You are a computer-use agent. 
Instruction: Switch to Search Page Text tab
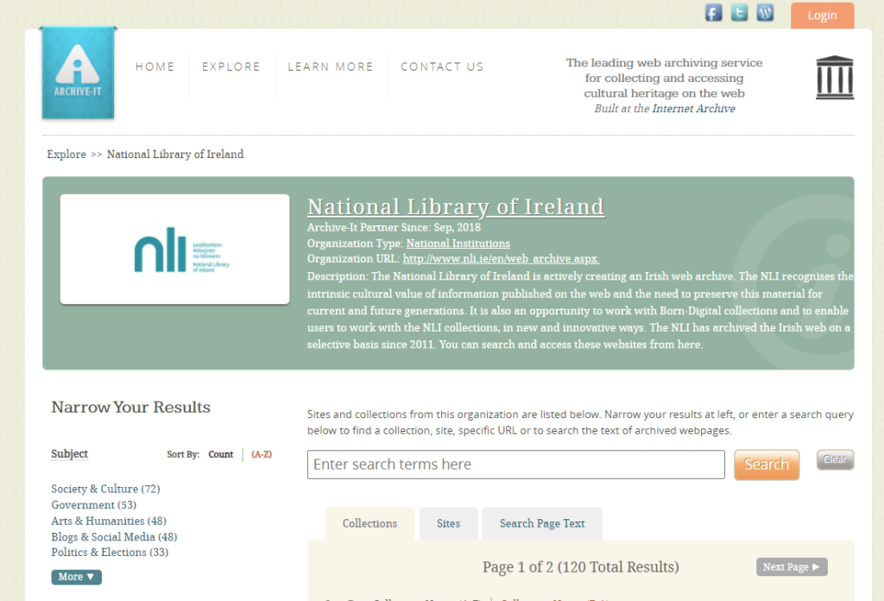pos(542,523)
